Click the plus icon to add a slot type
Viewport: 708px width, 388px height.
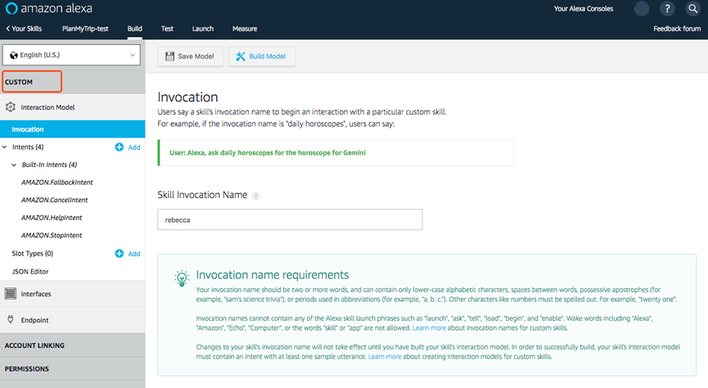point(120,254)
